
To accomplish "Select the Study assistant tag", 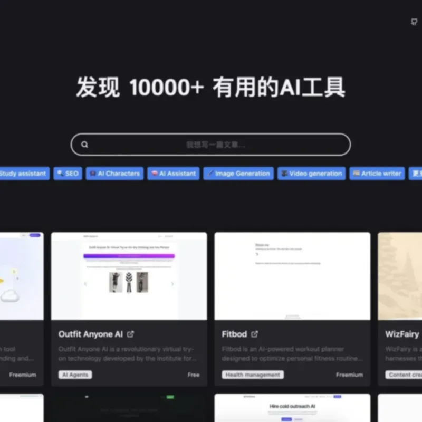I will [x=24, y=174].
